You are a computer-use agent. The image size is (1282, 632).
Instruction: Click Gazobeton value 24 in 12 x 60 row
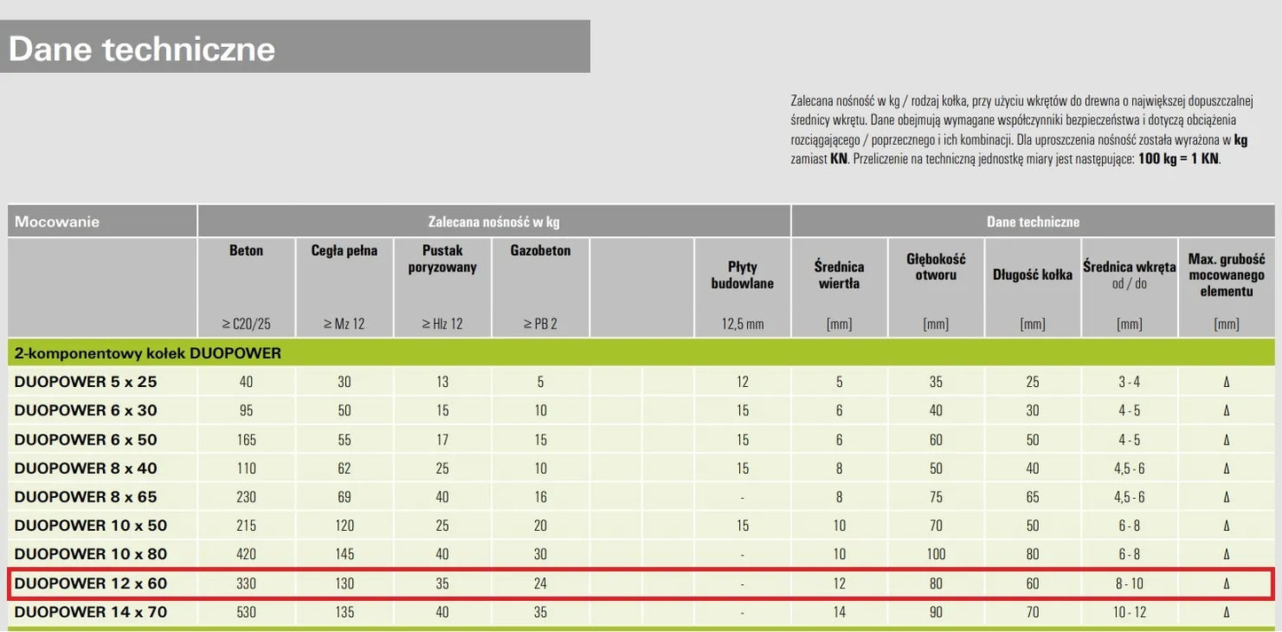pyautogui.click(x=540, y=583)
